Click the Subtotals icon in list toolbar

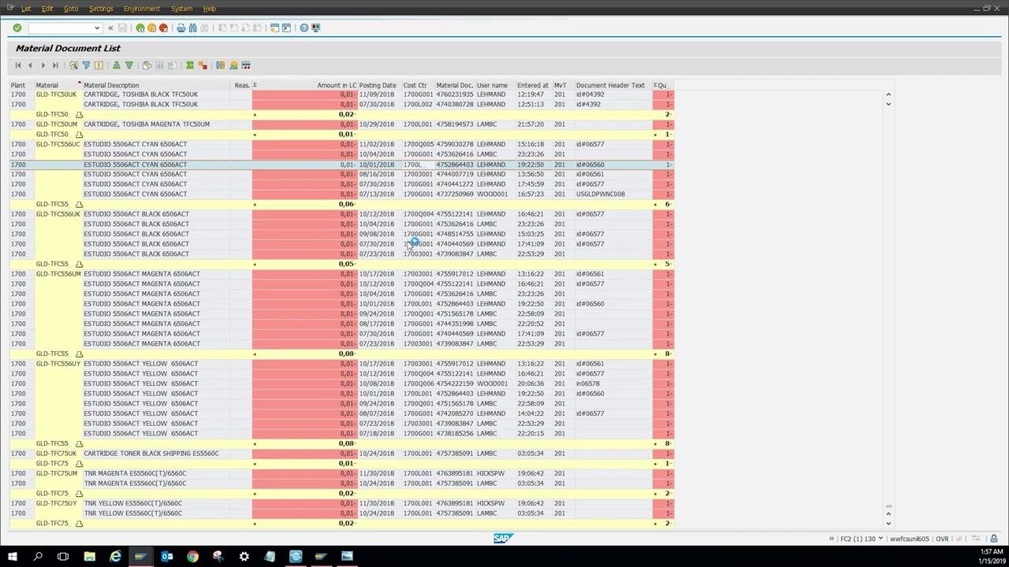[203, 65]
